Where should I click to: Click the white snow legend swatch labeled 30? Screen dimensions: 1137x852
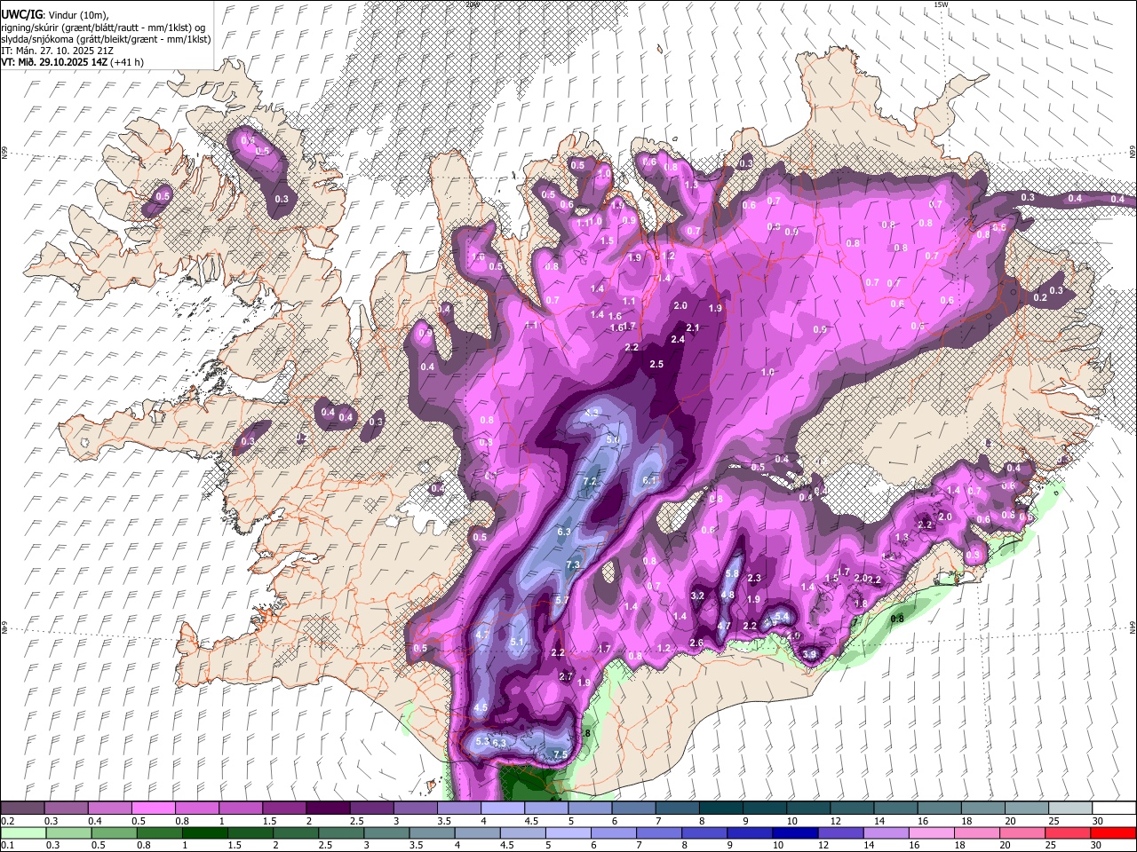[1115, 809]
